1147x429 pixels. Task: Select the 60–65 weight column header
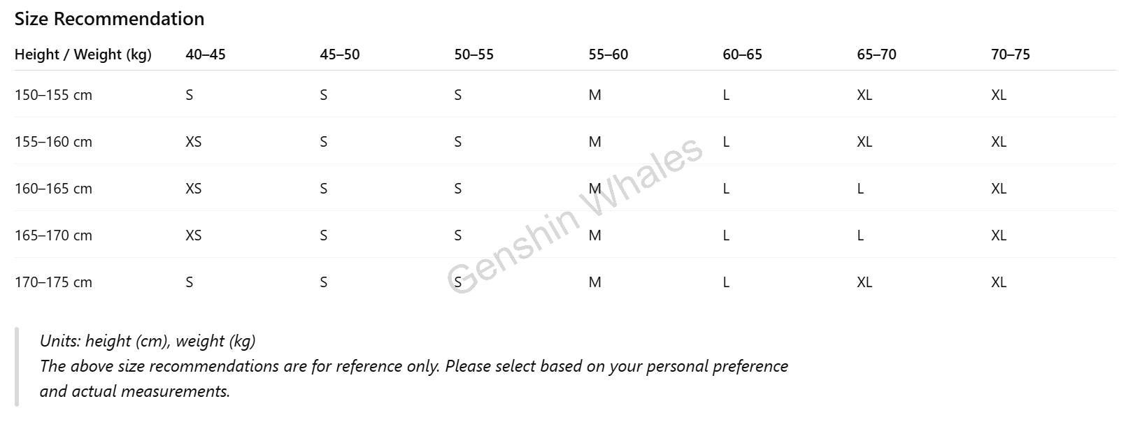tap(743, 54)
